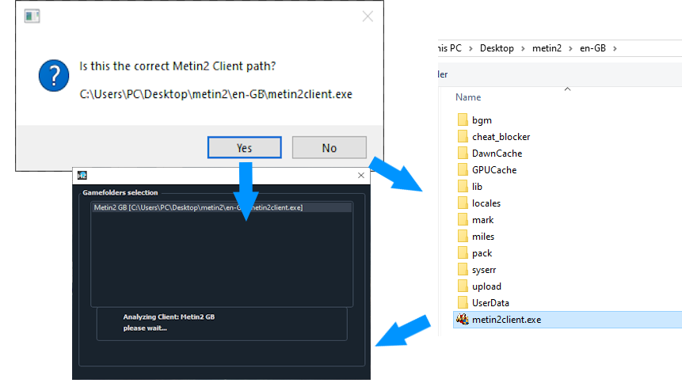Viewport: 682px width, 383px height.
Task: Click Yes to confirm client path
Action: coord(244,148)
